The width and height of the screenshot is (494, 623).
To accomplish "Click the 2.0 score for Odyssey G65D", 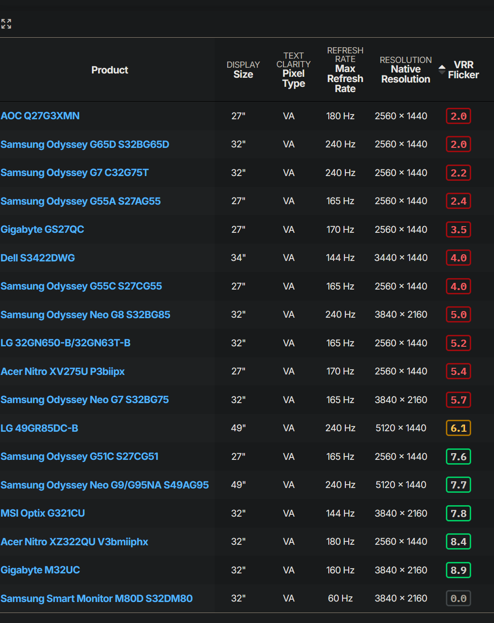I will click(458, 145).
